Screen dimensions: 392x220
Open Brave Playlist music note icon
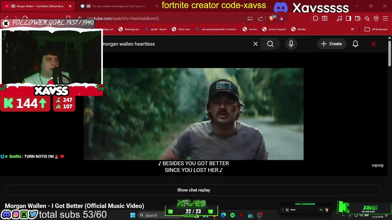click(339, 18)
